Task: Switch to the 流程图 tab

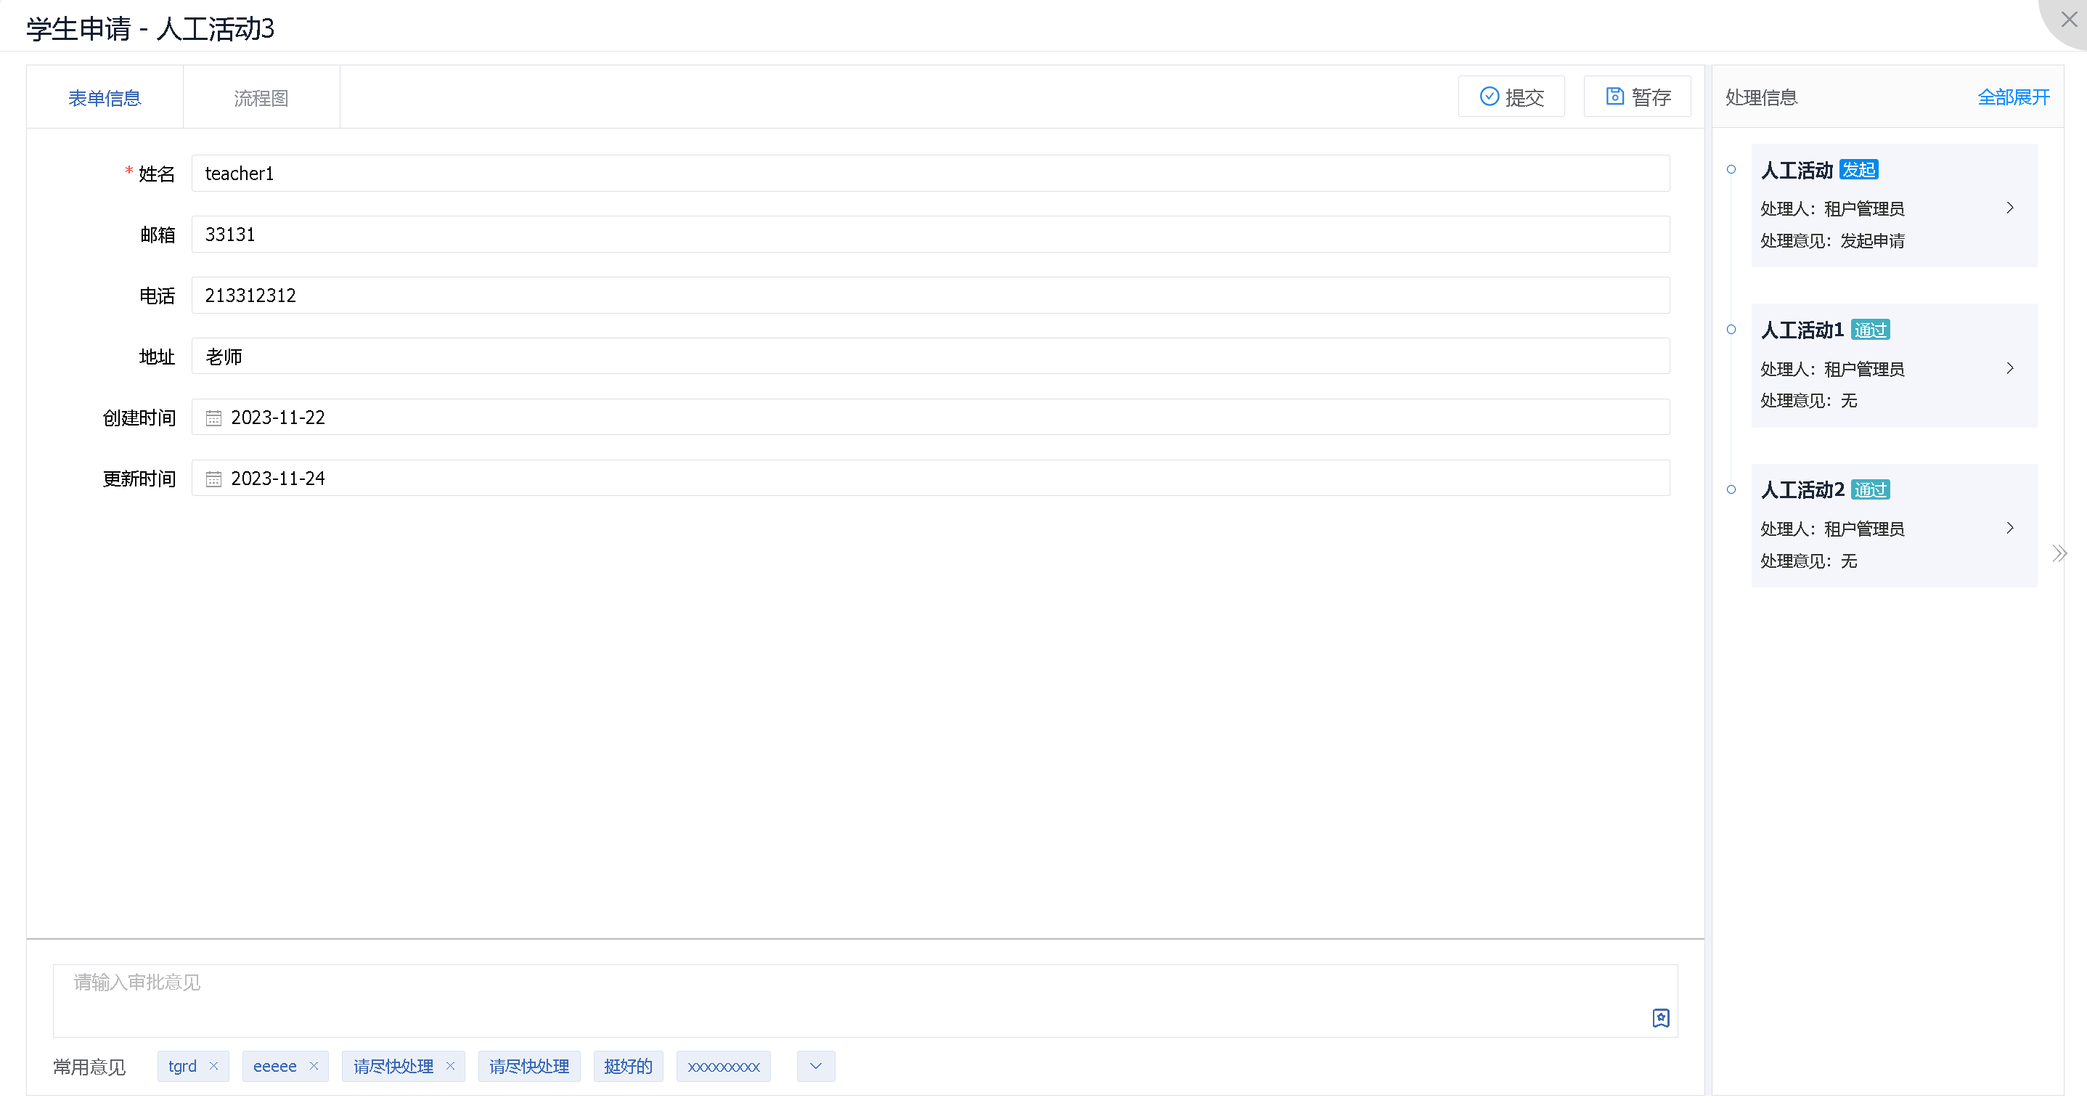Action: pos(261,98)
